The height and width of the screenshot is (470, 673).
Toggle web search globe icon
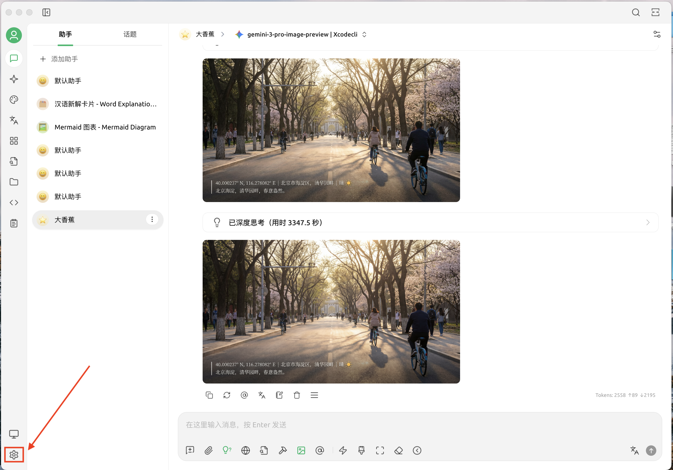point(245,450)
